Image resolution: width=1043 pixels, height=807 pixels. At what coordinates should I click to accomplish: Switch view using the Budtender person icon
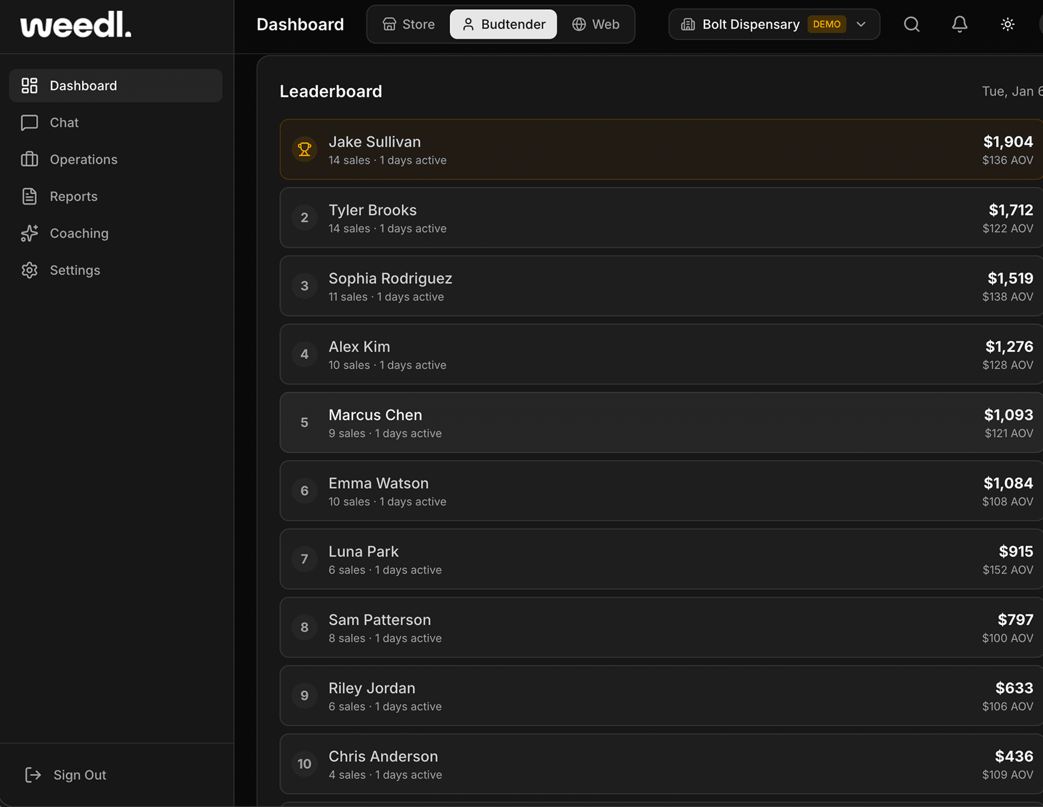(469, 24)
